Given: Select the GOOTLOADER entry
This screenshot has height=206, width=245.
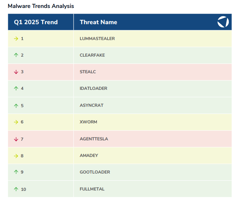Looking at the screenshot, I should click(x=95, y=172).
